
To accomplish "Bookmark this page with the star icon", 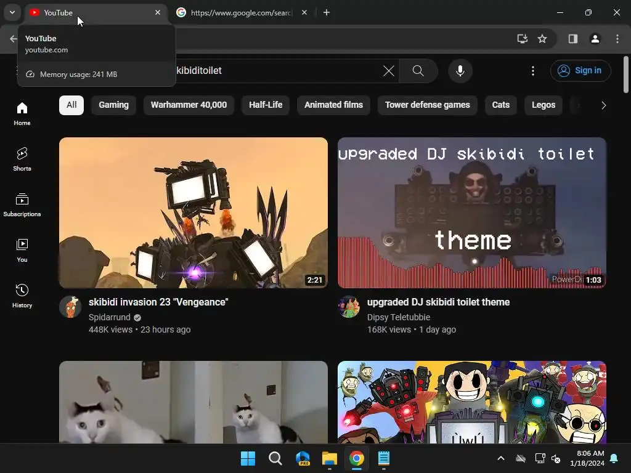I will (x=542, y=39).
